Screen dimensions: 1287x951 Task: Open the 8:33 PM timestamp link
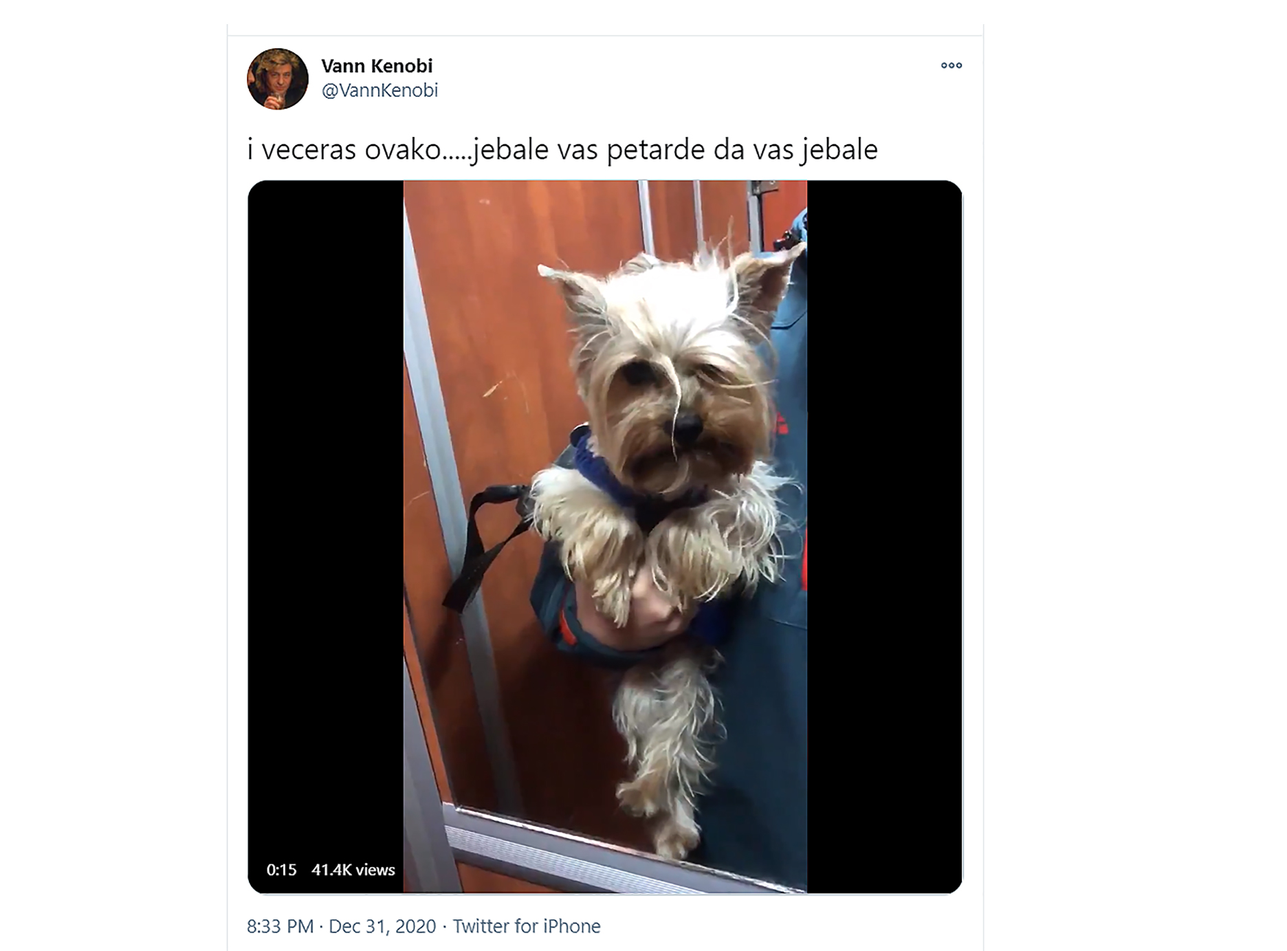(280, 926)
